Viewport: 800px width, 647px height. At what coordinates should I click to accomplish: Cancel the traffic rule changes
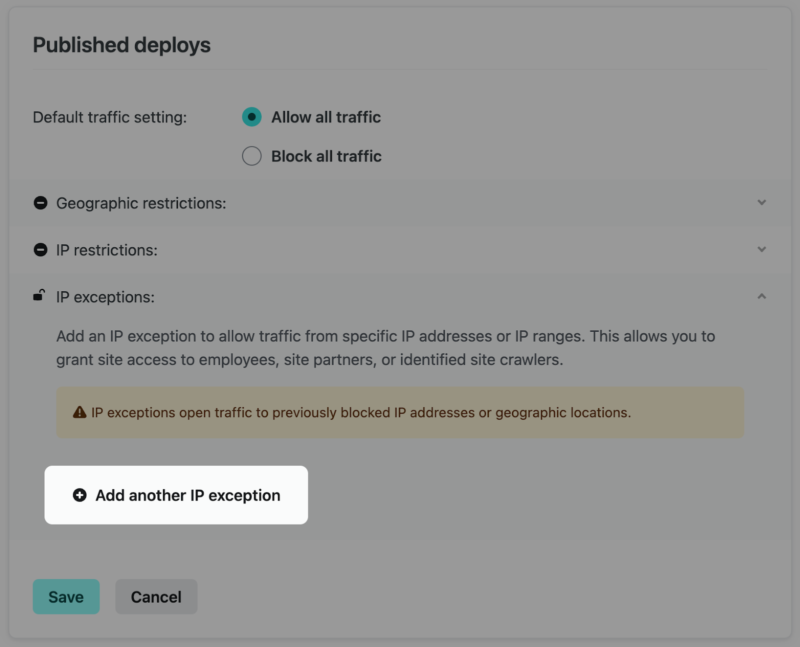click(156, 597)
